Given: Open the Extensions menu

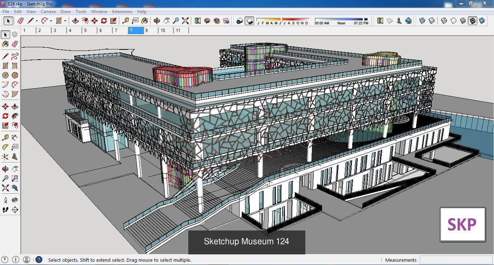Looking at the screenshot, I should [x=122, y=11].
